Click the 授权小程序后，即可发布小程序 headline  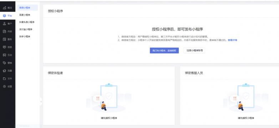(x=178, y=29)
